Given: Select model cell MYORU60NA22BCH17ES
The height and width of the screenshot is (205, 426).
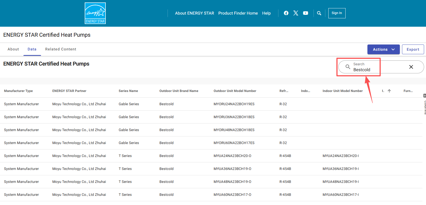Looking at the screenshot, I should [234, 143].
